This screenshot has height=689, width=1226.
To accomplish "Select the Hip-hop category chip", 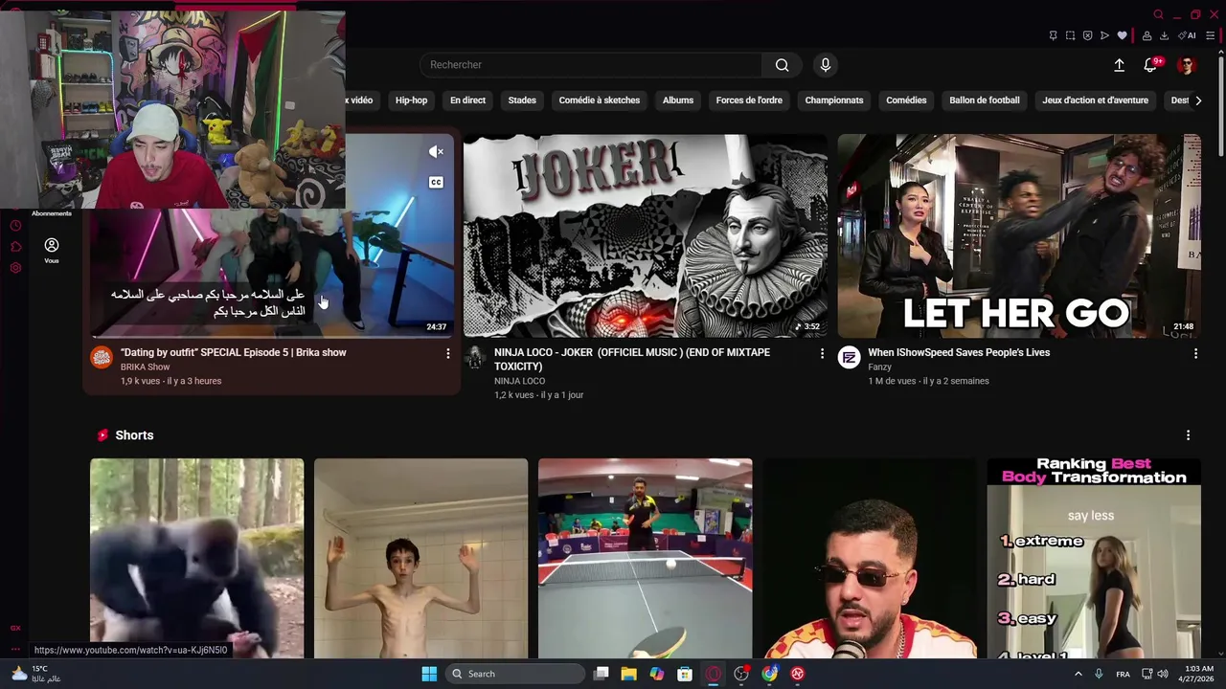I will coord(412,100).
